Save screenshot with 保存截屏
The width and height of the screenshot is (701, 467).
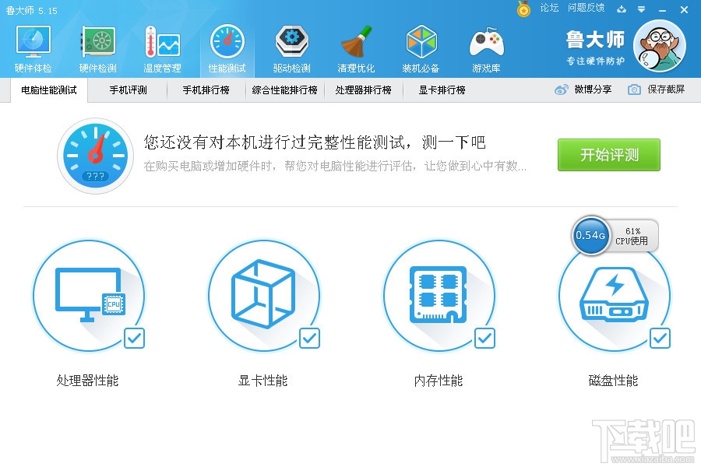pyautogui.click(x=657, y=90)
